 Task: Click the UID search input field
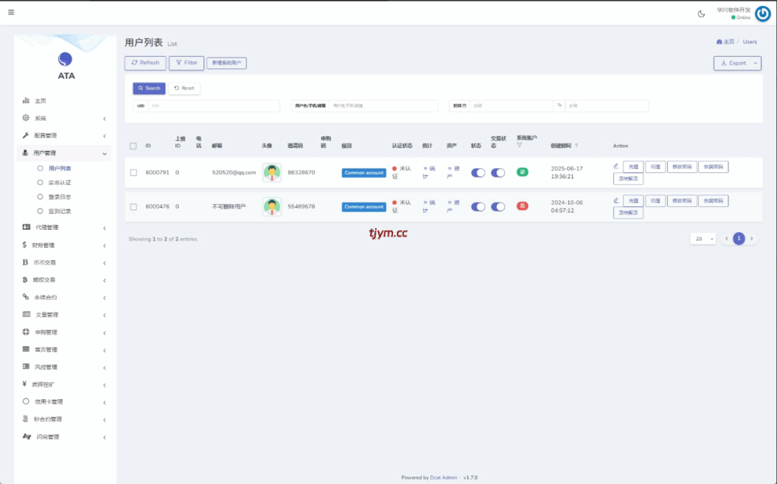(213, 106)
